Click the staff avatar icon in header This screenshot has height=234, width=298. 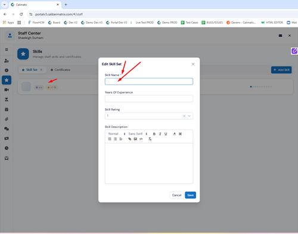10,36
